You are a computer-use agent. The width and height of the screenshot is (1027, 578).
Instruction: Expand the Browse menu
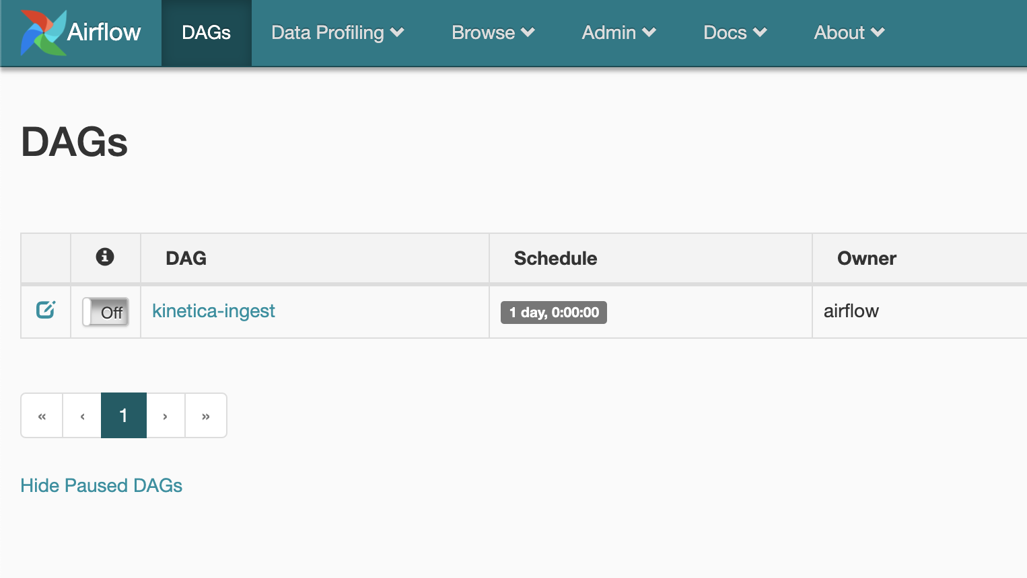493,32
